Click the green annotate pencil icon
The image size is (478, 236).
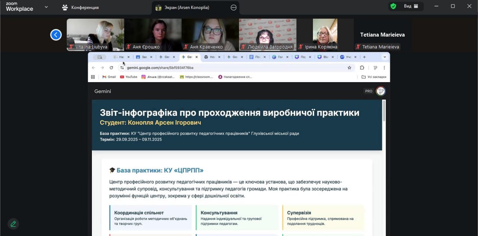13,224
